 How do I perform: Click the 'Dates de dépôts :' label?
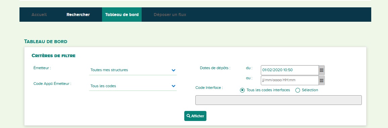click(215, 68)
